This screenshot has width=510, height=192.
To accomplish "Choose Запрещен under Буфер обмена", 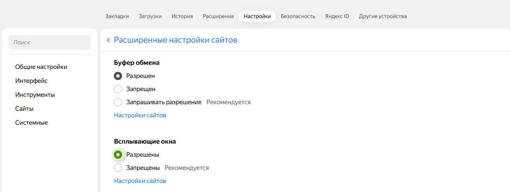I will [x=118, y=89].
